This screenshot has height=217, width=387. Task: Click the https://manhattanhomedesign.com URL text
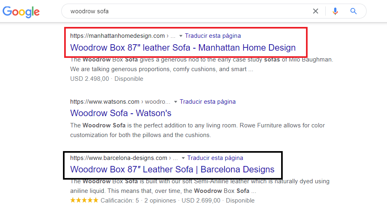(x=118, y=36)
